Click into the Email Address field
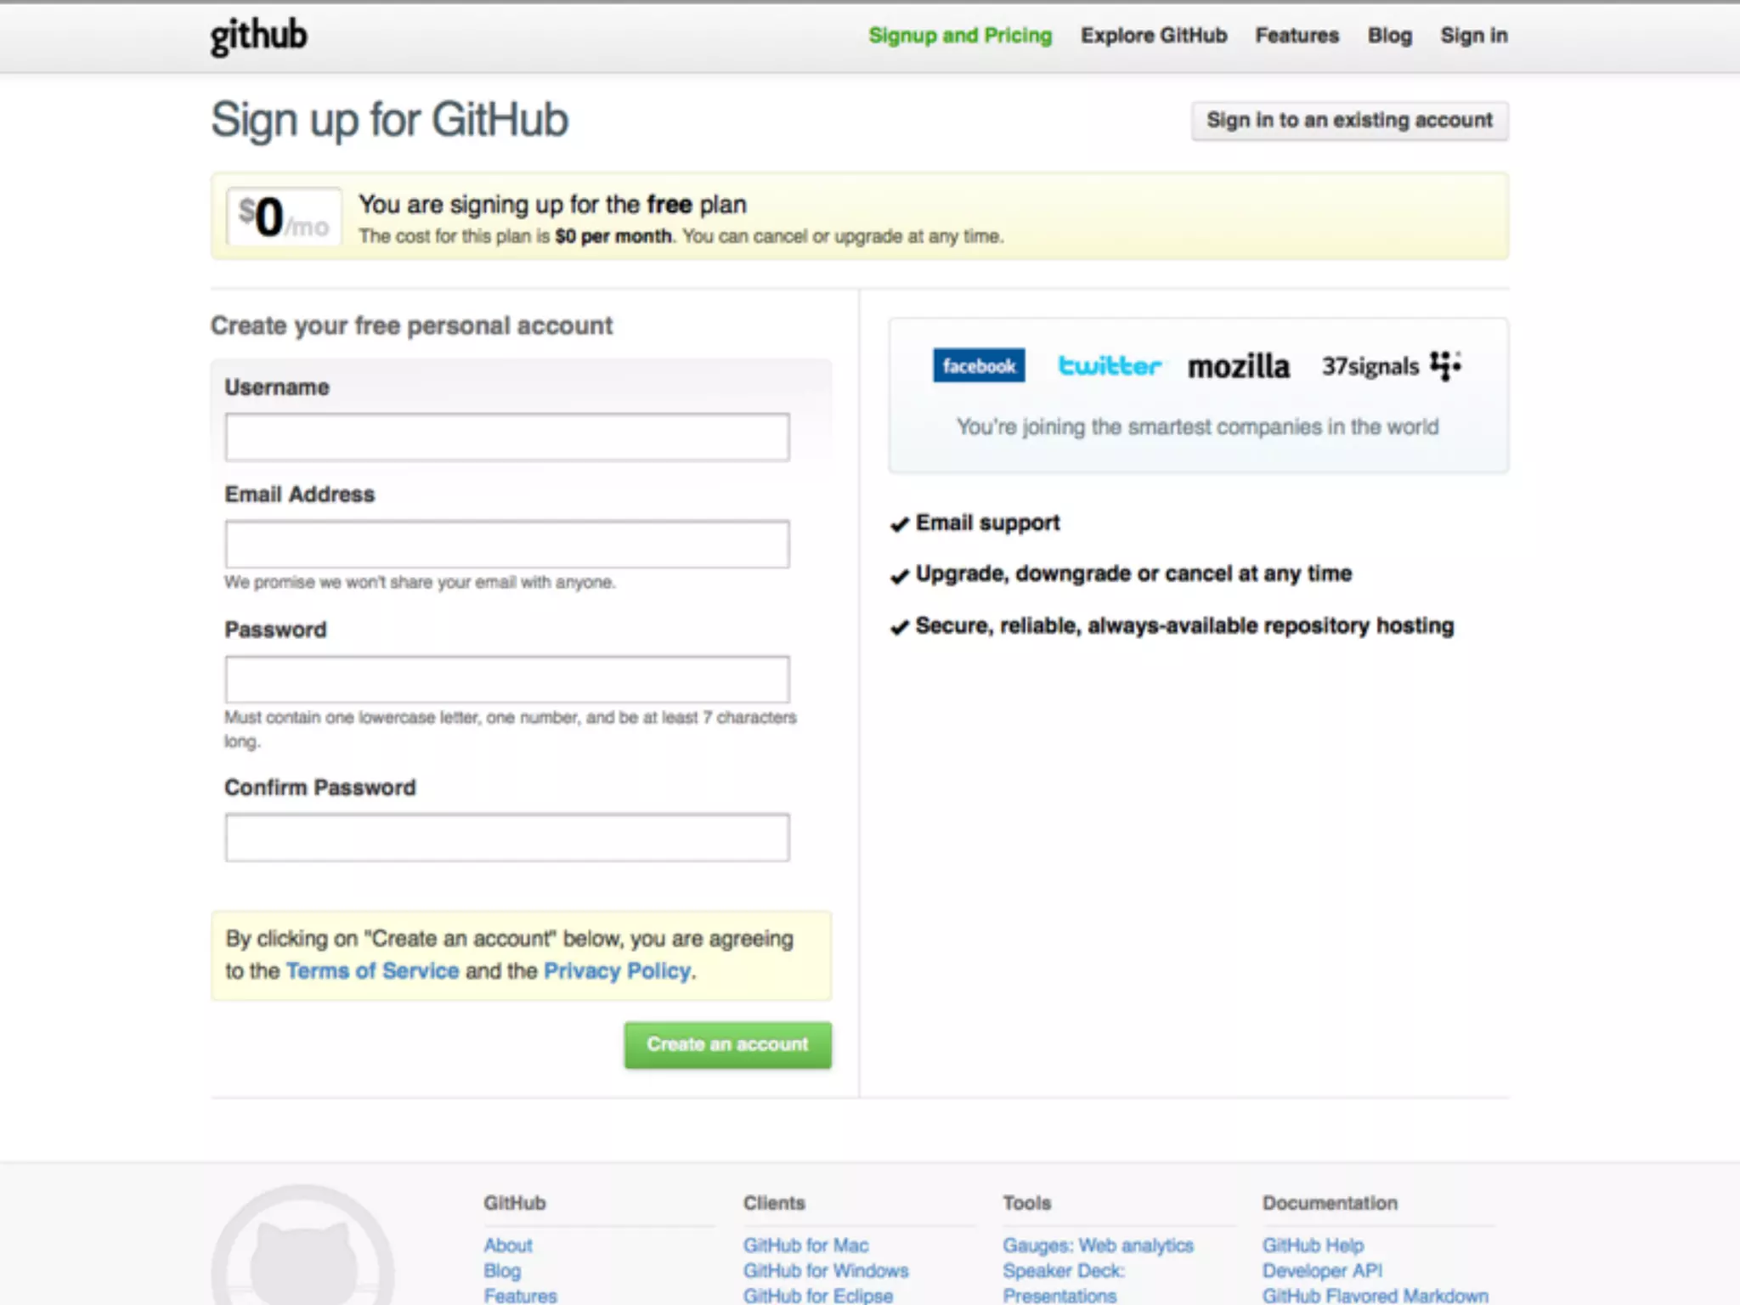This screenshot has width=1740, height=1305. point(507,545)
